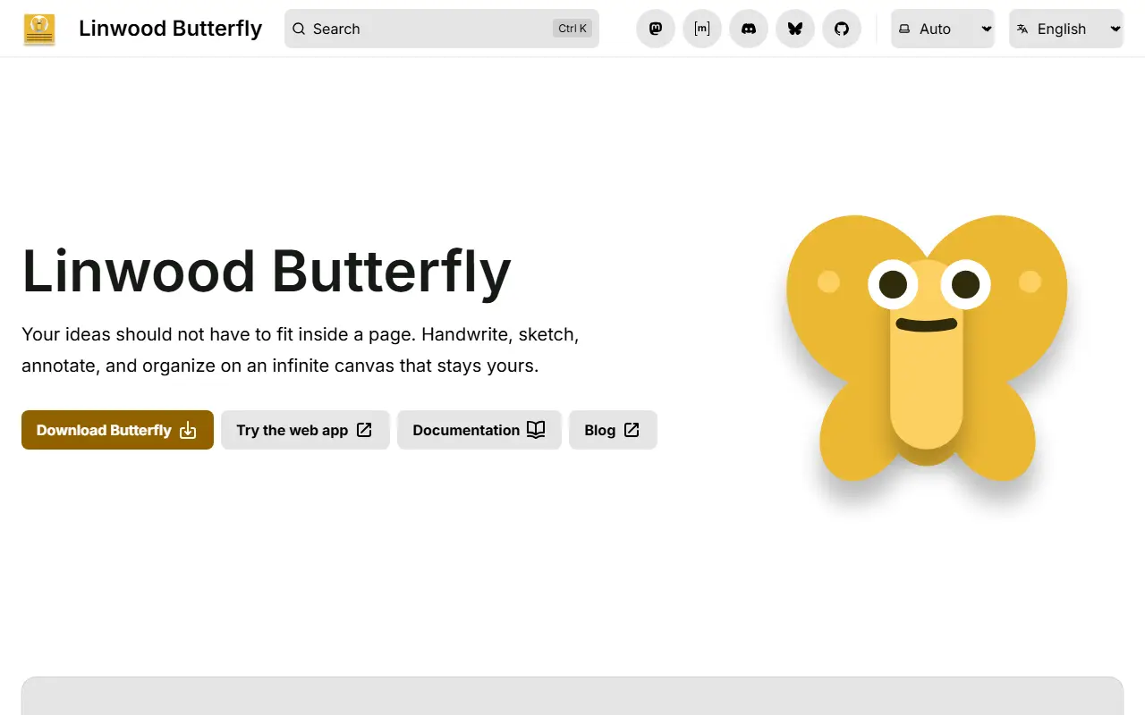The image size is (1145, 715).
Task: Expand the English language dropdown
Action: [x=1066, y=29]
